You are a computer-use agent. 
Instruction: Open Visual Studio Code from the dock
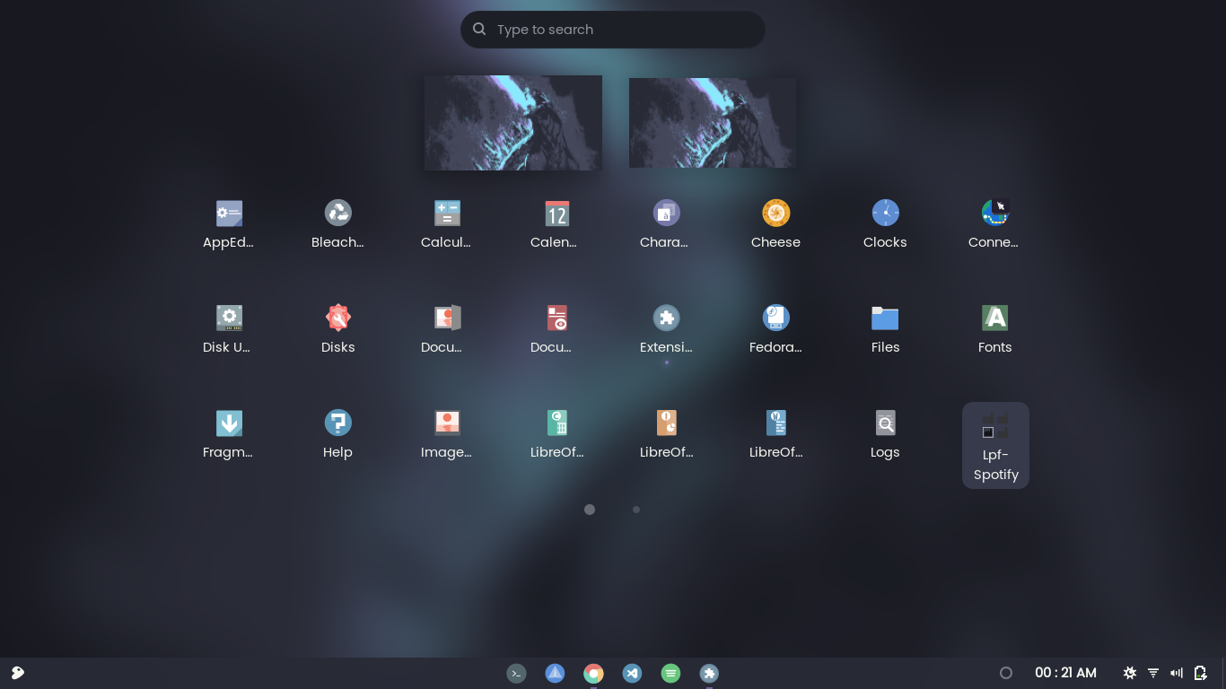click(632, 673)
